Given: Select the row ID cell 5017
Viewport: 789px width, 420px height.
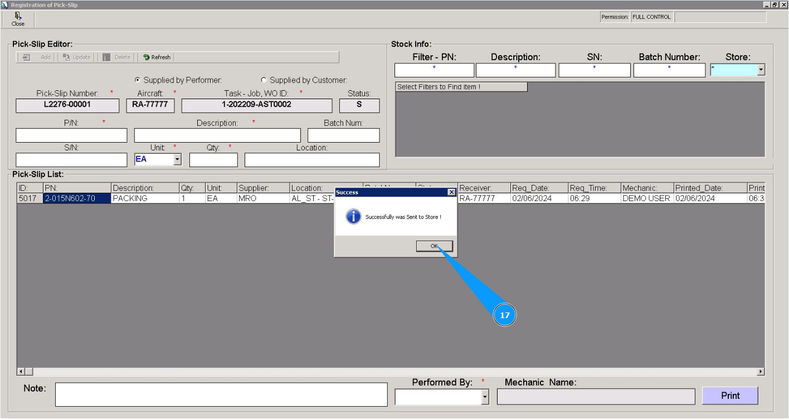Looking at the screenshot, I should pos(30,198).
